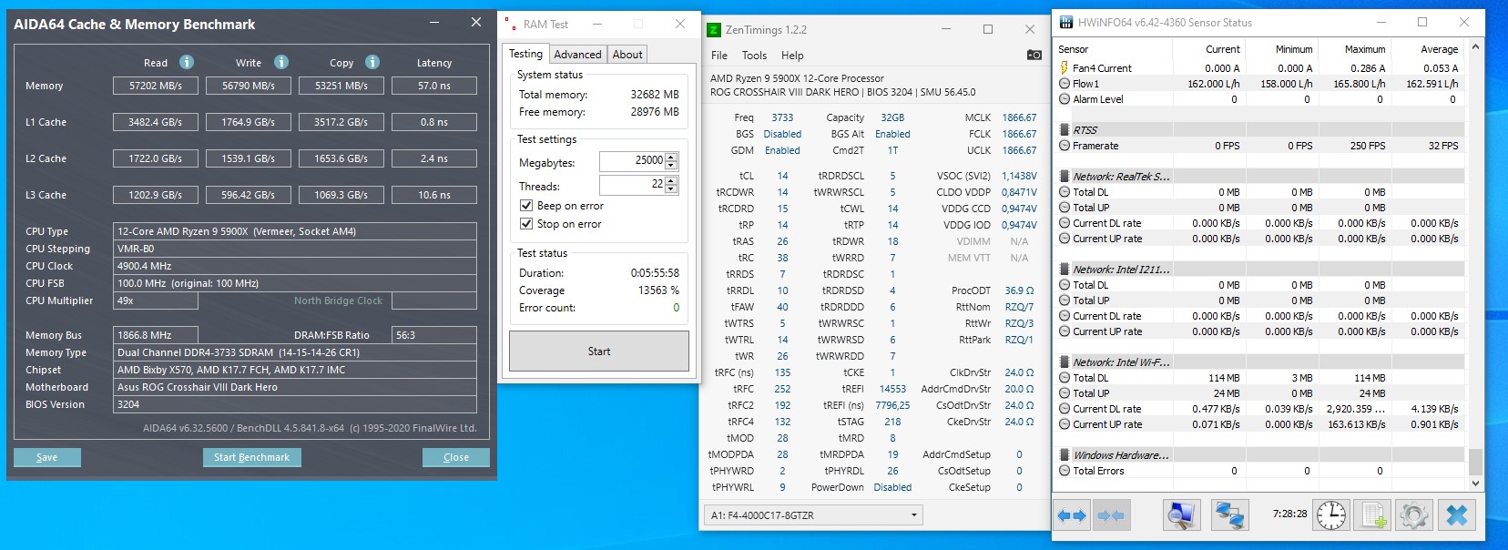Click the Minimum column header in HWiNFO

[1282, 49]
